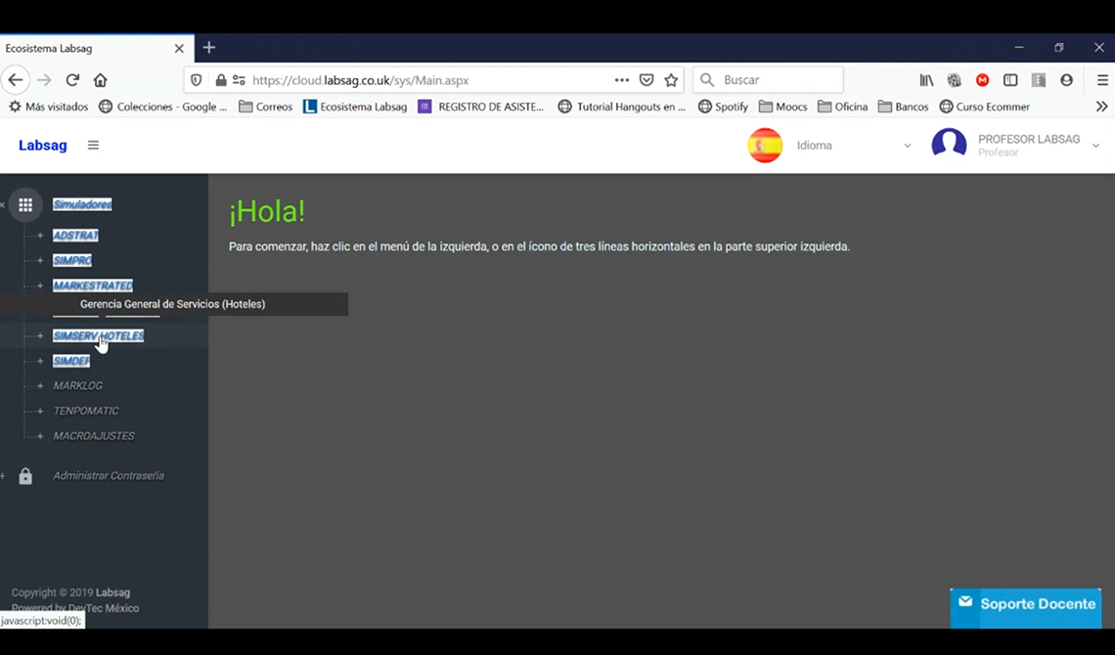
Task: Click the Labsag name in copyright footer
Action: coord(113,592)
